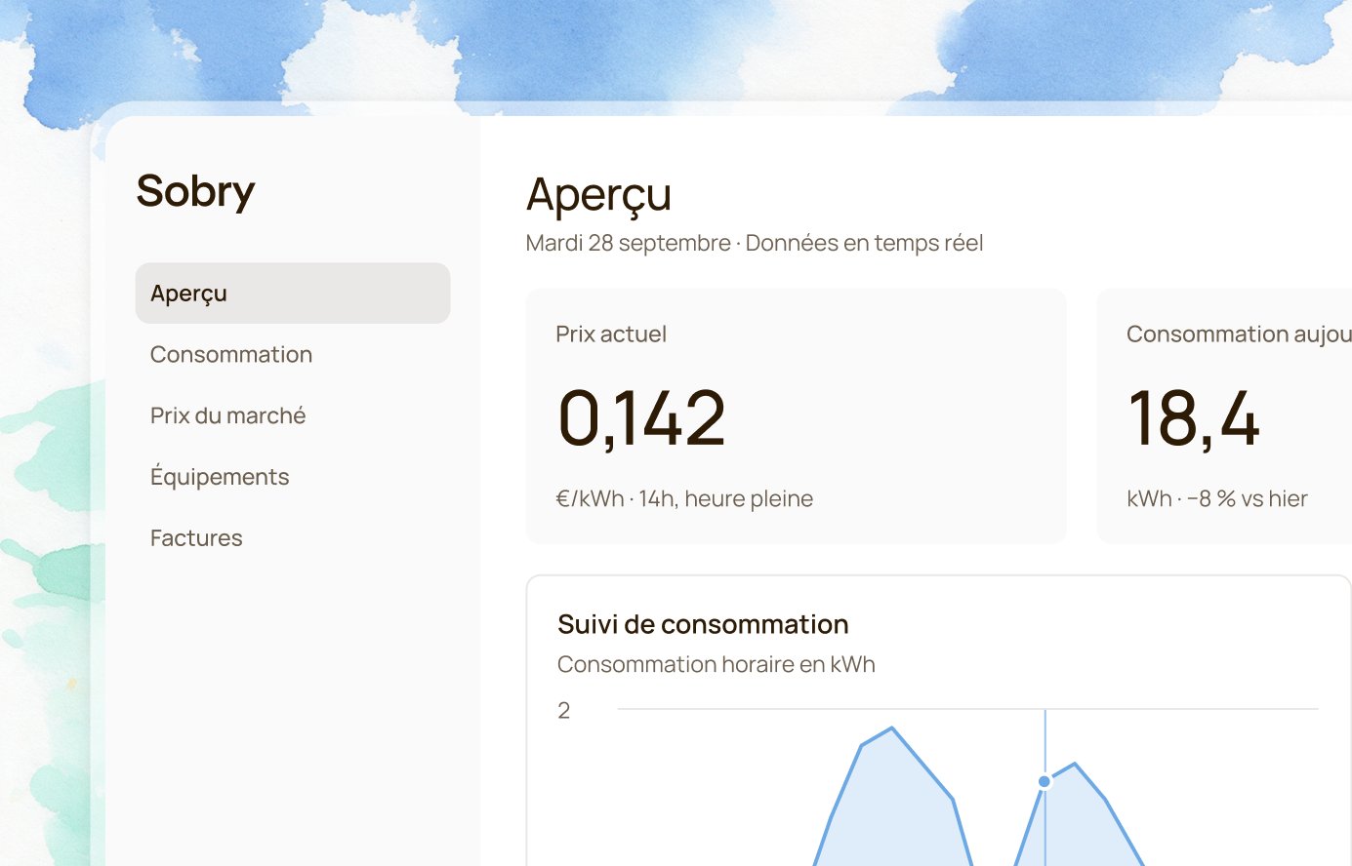Open the Aperçu sidebar item
Image resolution: width=1352 pixels, height=866 pixels.
point(293,293)
